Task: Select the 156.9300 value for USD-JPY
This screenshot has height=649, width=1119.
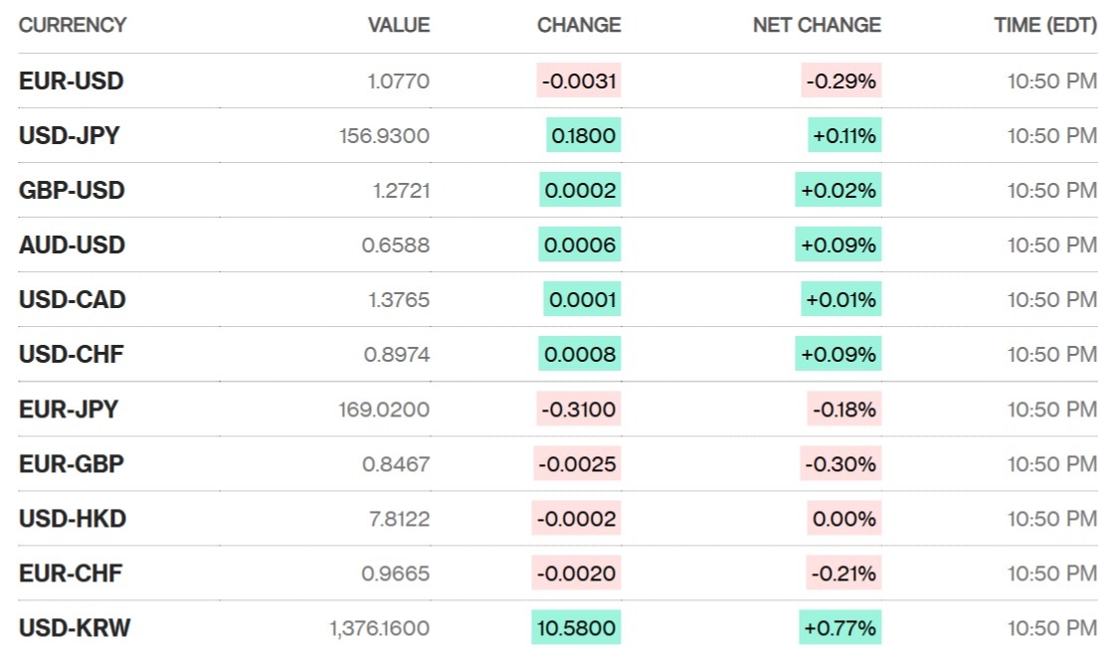Action: click(385, 135)
